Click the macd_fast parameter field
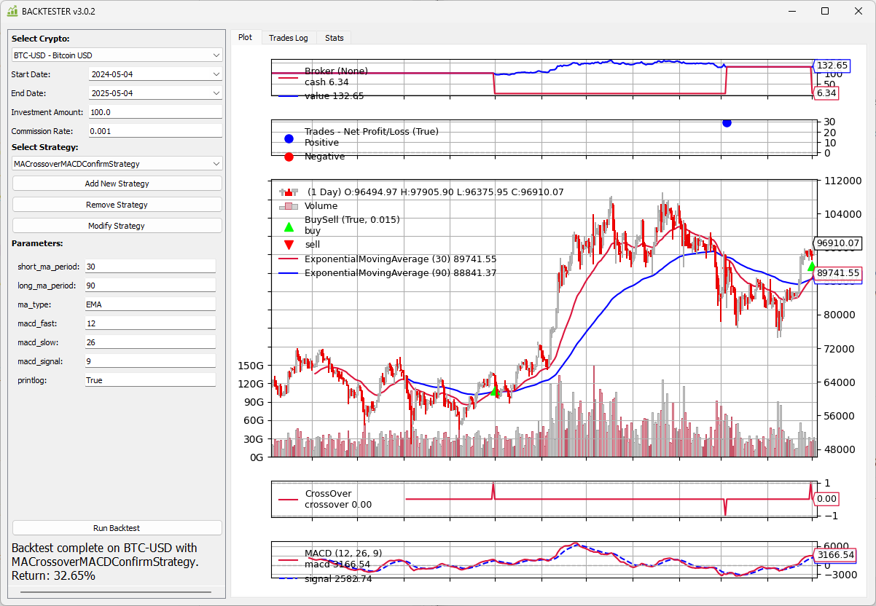Image resolution: width=876 pixels, height=606 pixels. [x=150, y=323]
